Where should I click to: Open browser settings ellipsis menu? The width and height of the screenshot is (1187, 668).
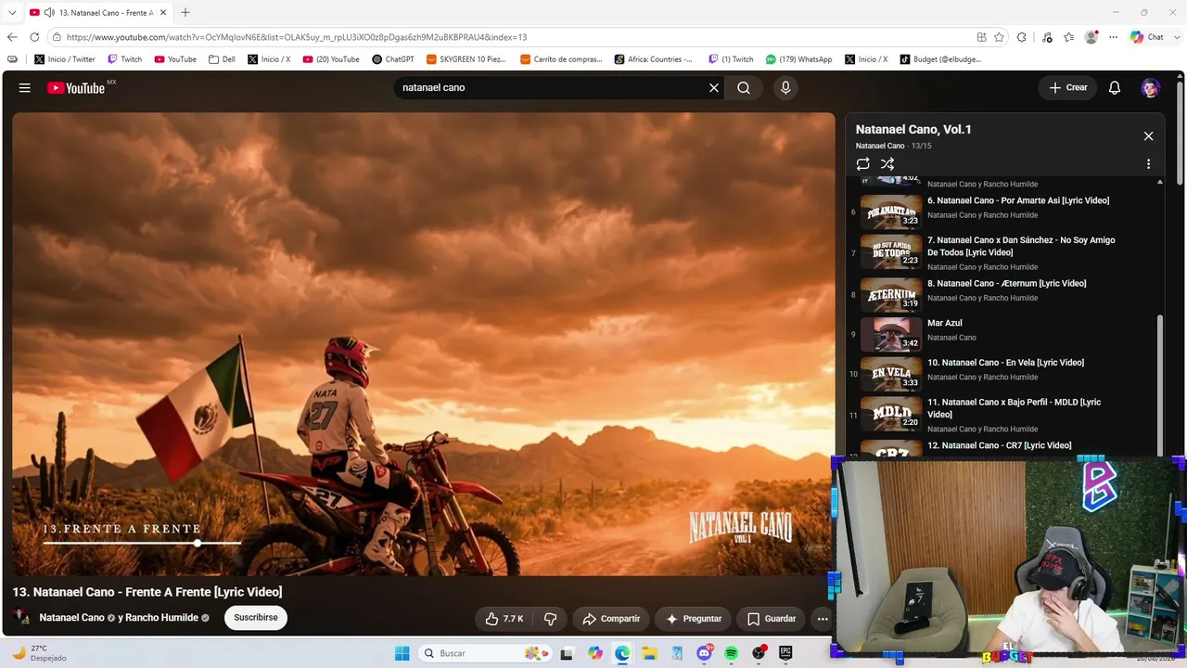[x=1114, y=37]
